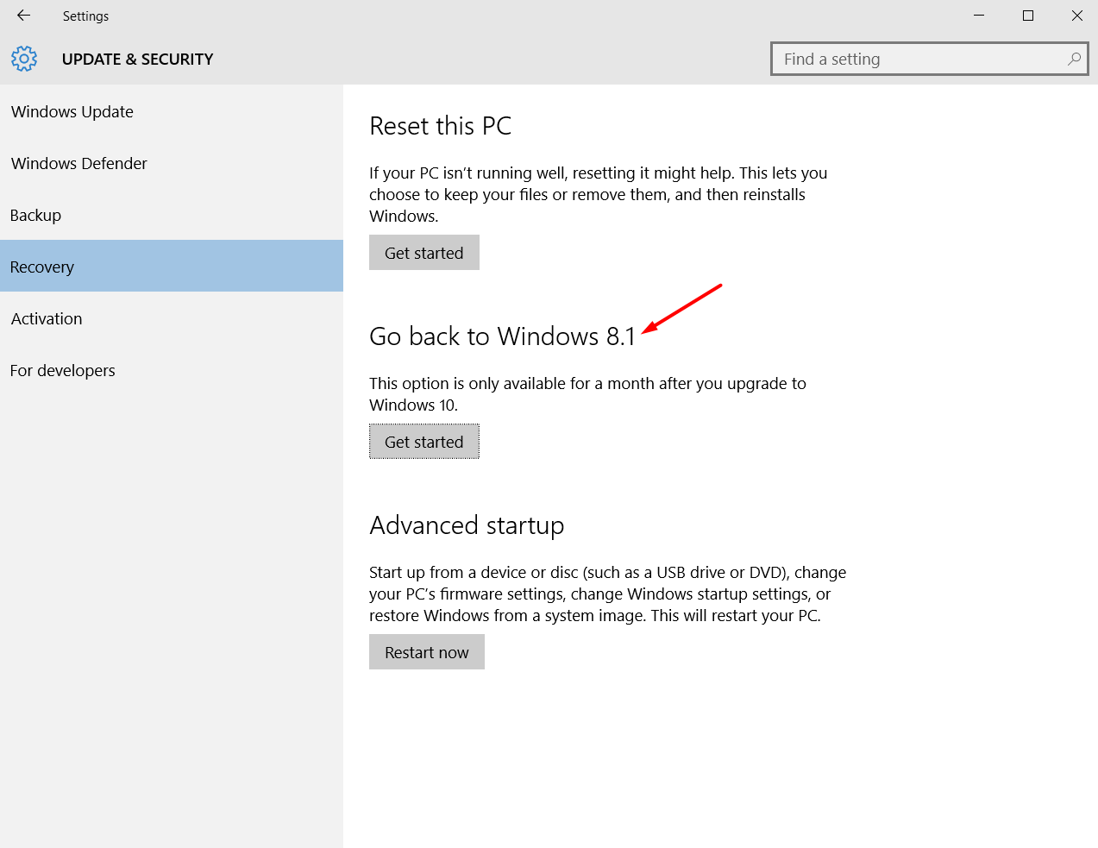Click Get started under Reset this PC

pos(424,252)
